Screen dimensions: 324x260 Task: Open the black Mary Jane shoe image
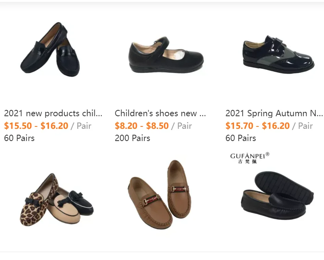tap(166, 55)
